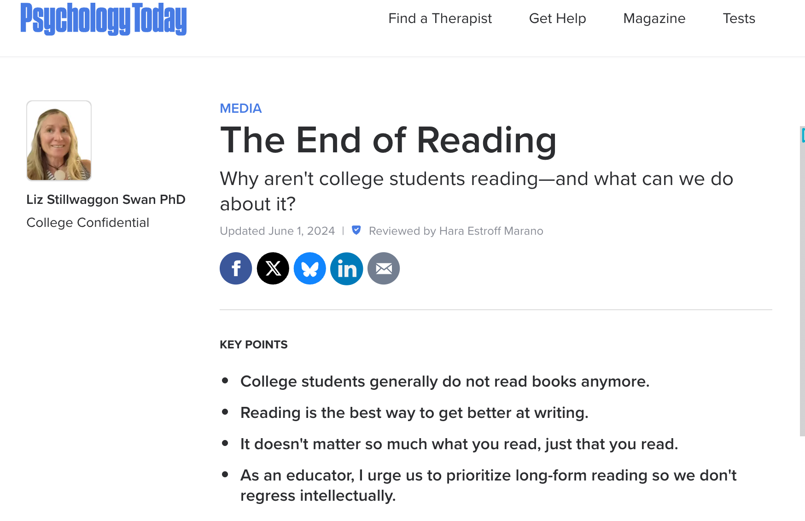Open the MEDIA category link

(240, 108)
